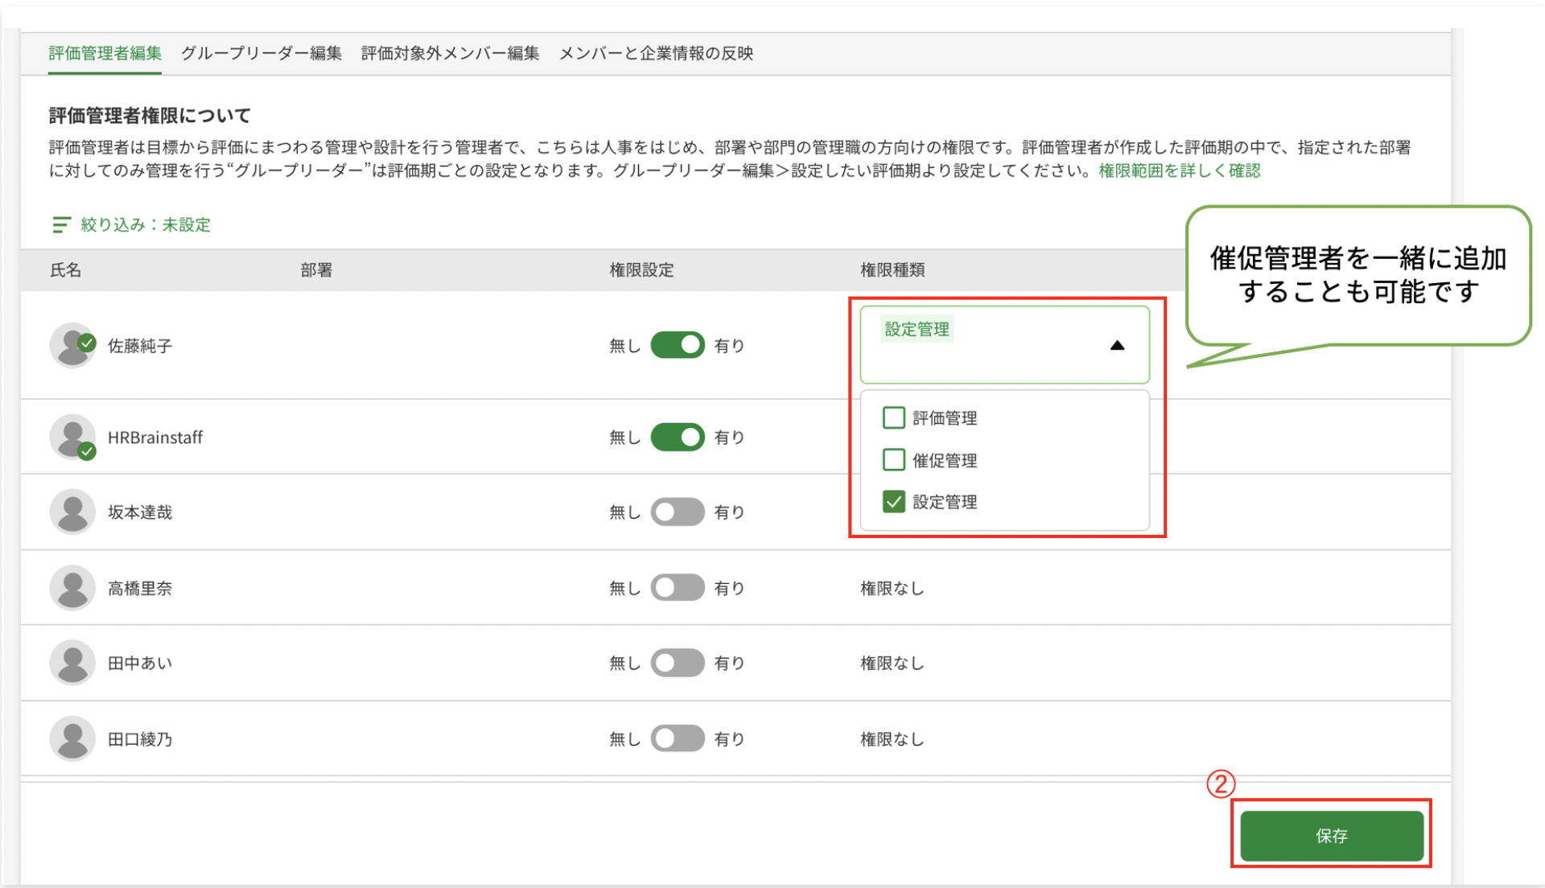Check the 催促管理 checkbox
Viewport: 1545px width, 888px height.
893,460
